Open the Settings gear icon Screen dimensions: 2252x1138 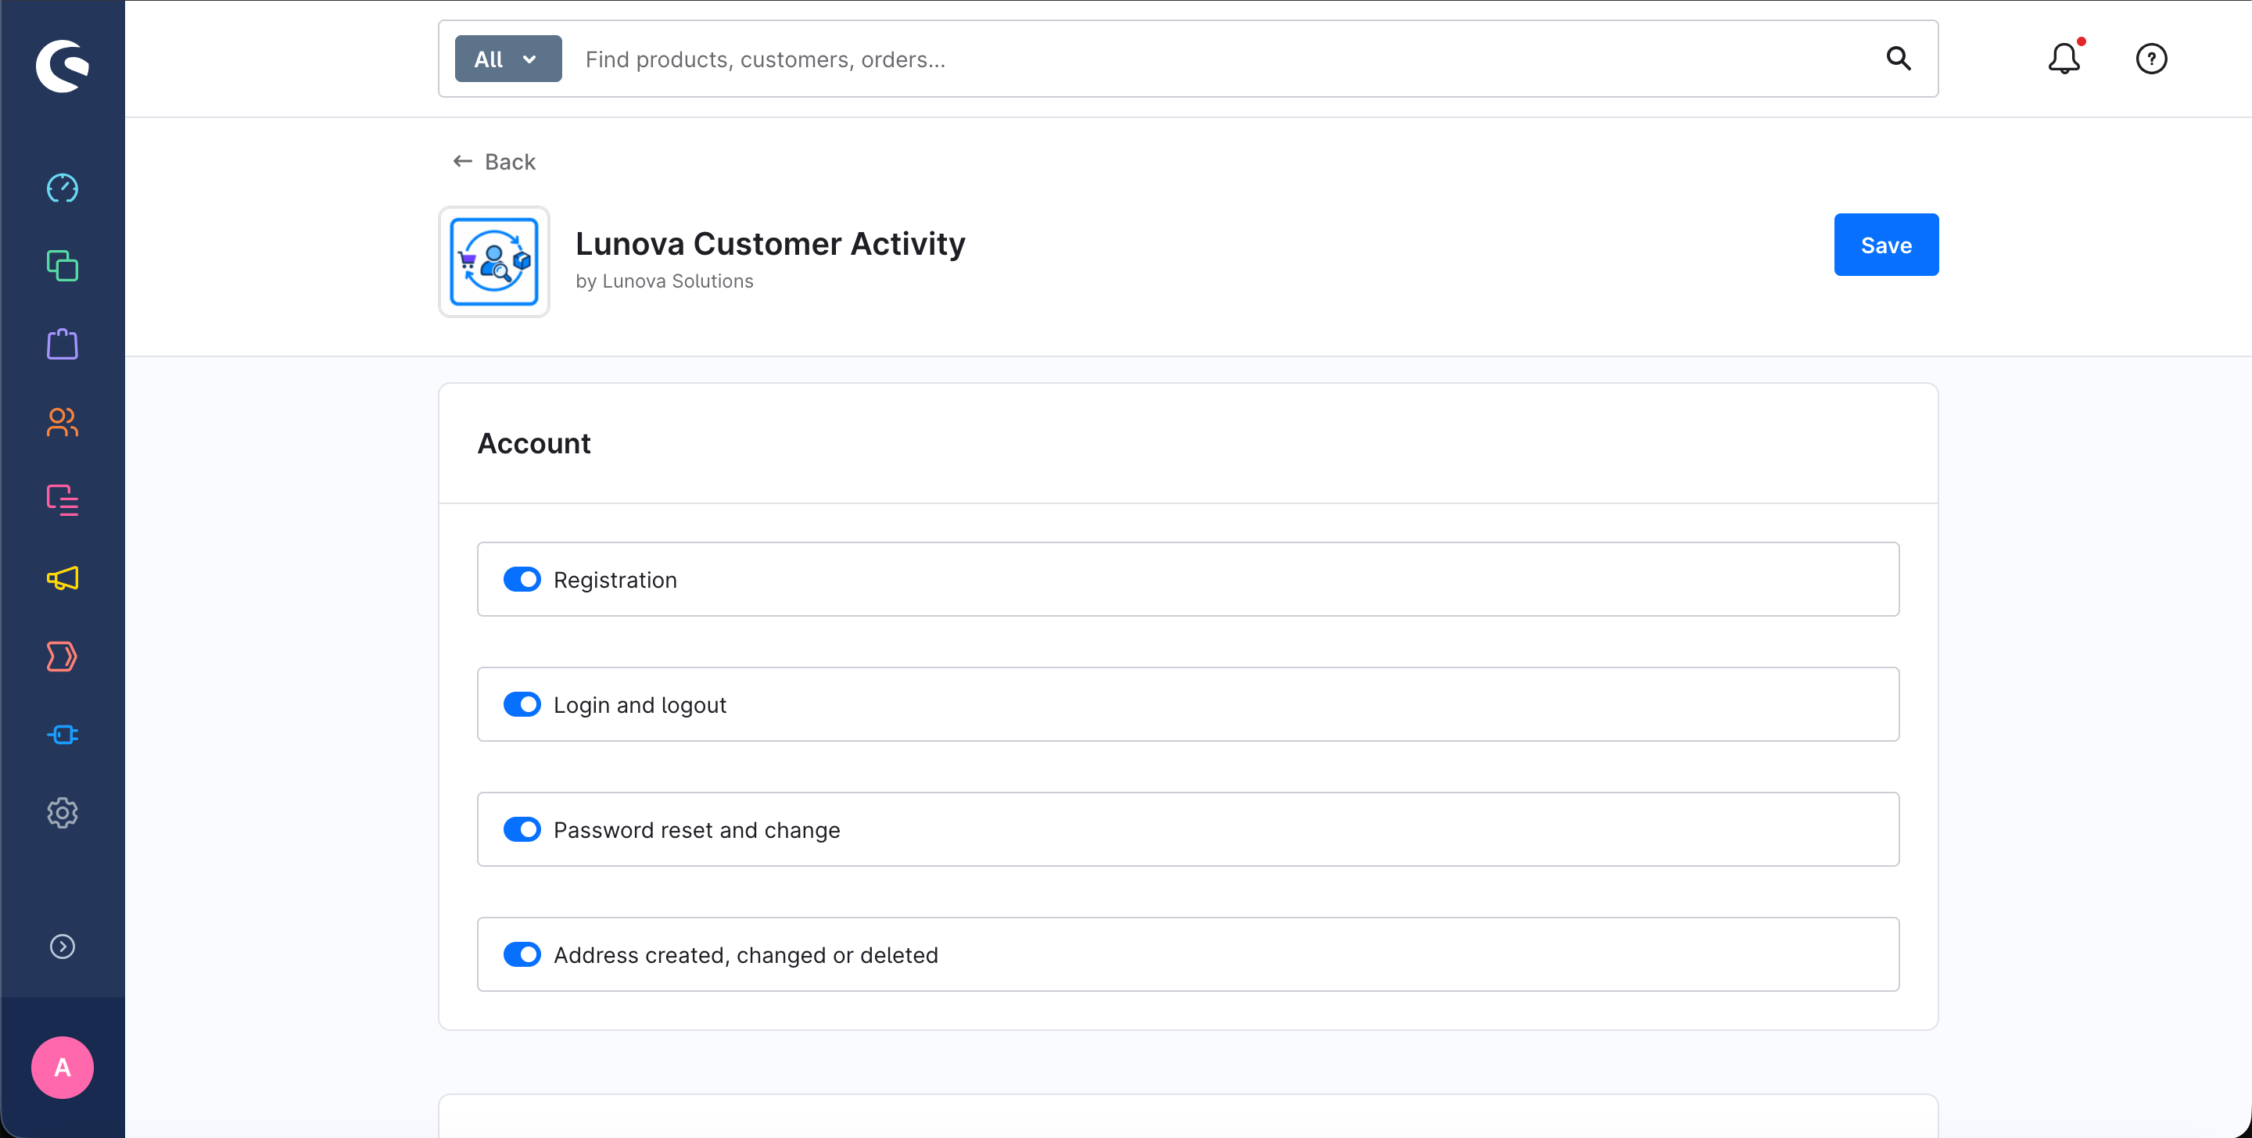coord(62,813)
